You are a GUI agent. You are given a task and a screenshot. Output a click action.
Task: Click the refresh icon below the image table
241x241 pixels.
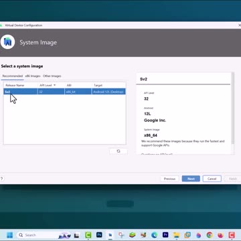pos(118,151)
